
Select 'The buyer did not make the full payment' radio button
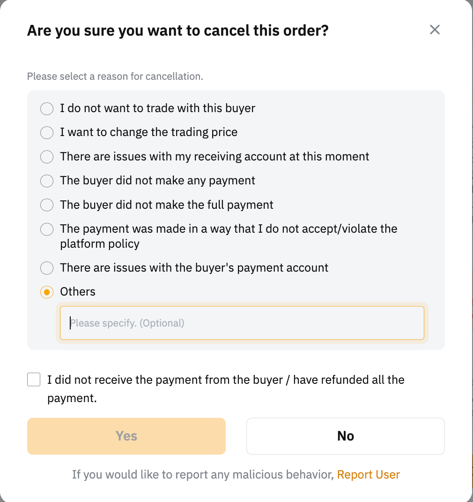[x=47, y=205]
